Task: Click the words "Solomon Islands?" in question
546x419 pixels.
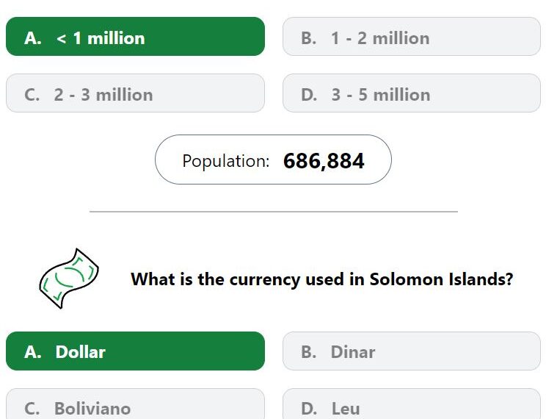Action: 441,279
